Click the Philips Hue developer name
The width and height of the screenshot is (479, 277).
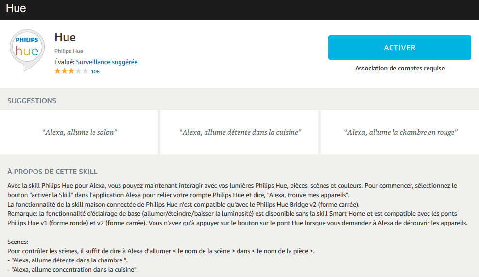[68, 51]
